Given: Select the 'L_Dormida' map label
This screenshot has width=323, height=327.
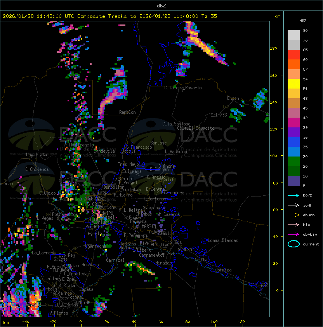Looking at the screenshot, I should point(221,270).
